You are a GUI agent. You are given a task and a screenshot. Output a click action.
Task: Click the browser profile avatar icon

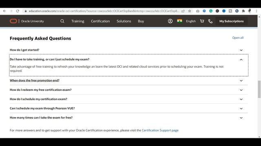[250, 11]
